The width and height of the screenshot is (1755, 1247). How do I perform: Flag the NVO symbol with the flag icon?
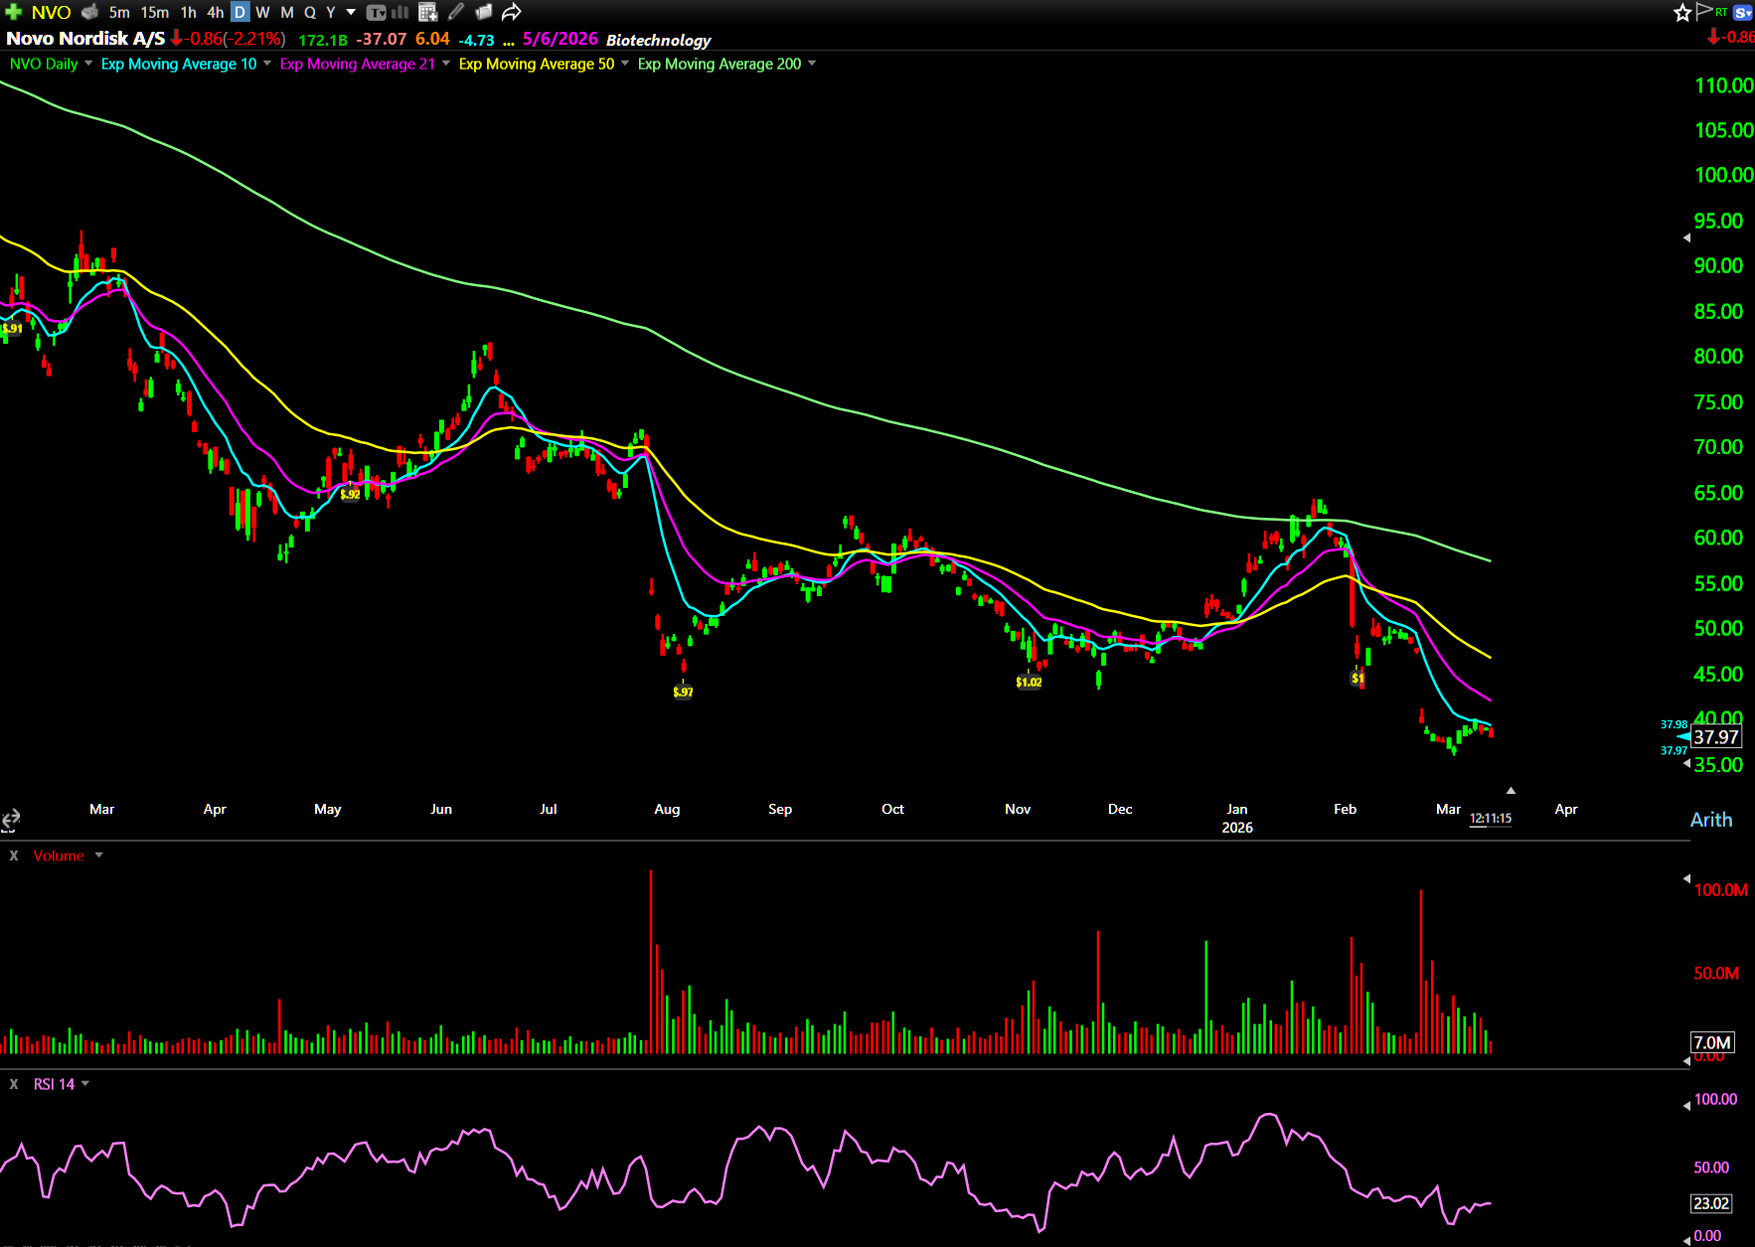[x=1703, y=11]
